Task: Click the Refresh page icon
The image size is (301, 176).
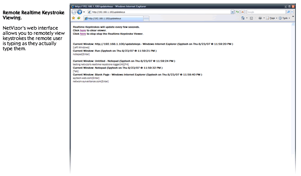Action: point(237,12)
